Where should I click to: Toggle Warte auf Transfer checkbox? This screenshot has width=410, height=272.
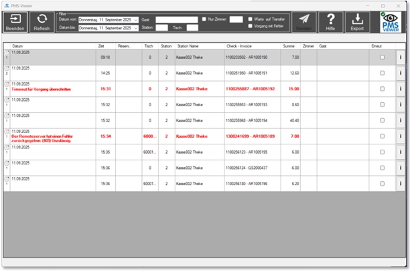(x=251, y=19)
